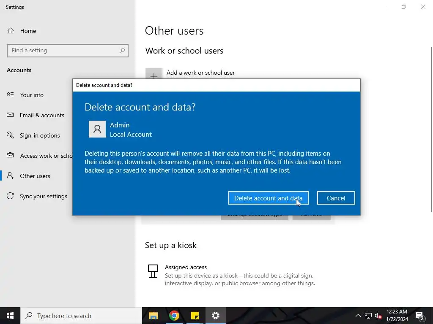Click the Work or school users heading

click(184, 51)
